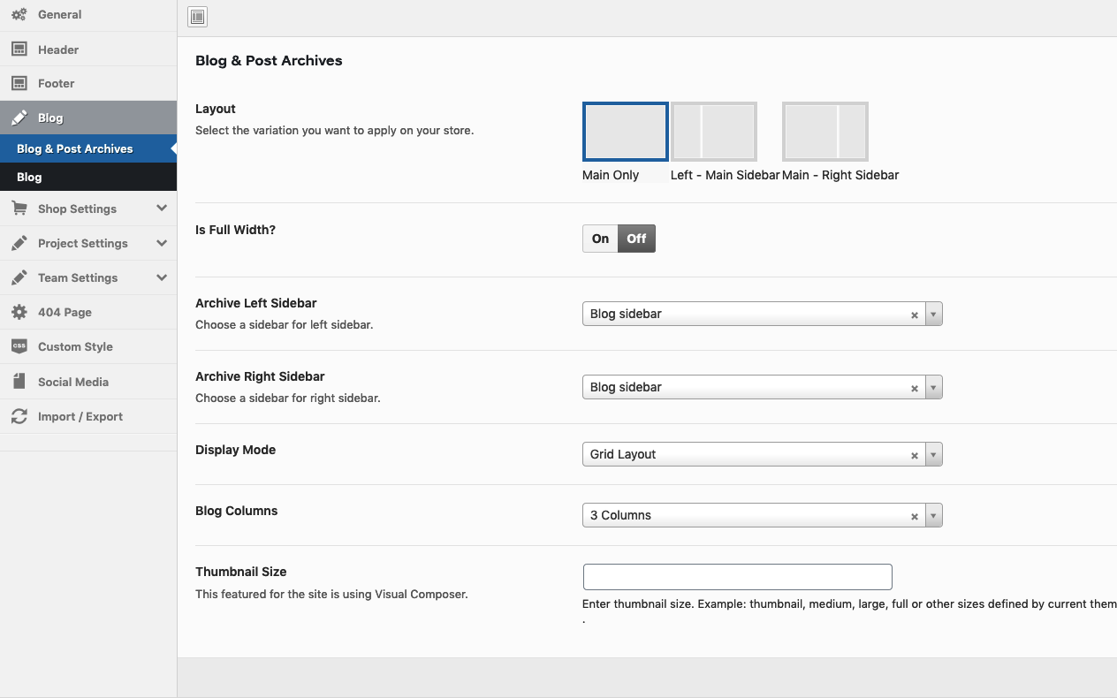Screen dimensions: 1117x698
Task: Click the 404 Page gear icon
Action: click(x=19, y=313)
